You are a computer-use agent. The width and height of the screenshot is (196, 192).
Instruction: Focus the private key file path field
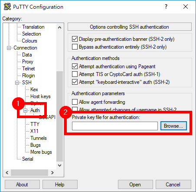click(115, 126)
